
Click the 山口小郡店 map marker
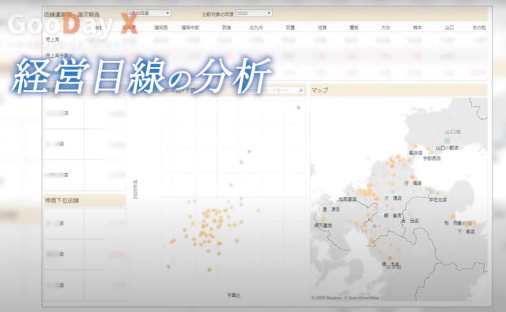[446, 140]
